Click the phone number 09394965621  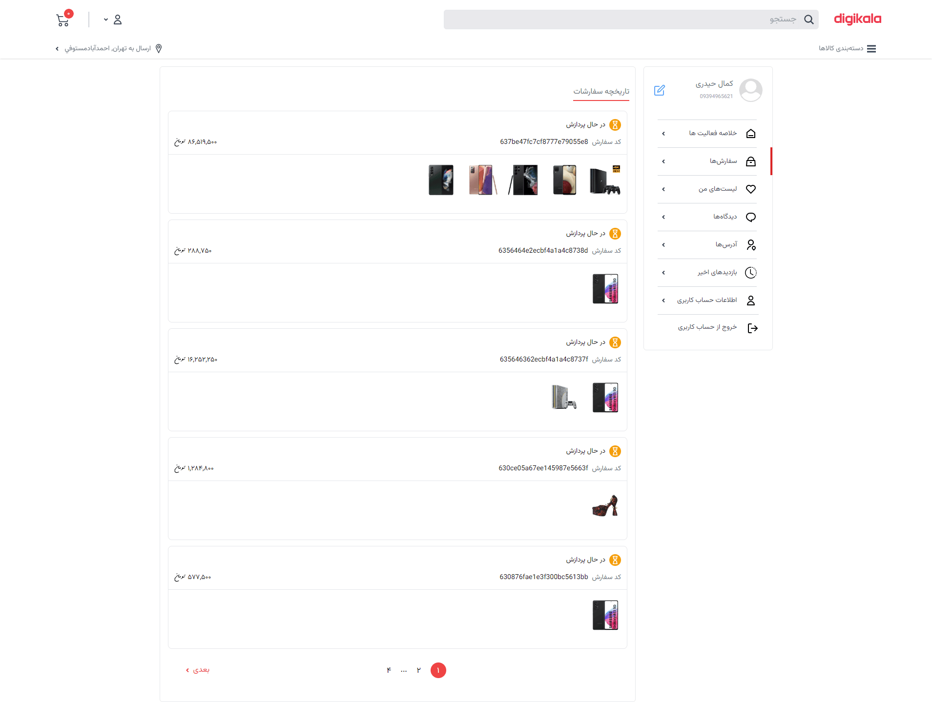tap(716, 96)
